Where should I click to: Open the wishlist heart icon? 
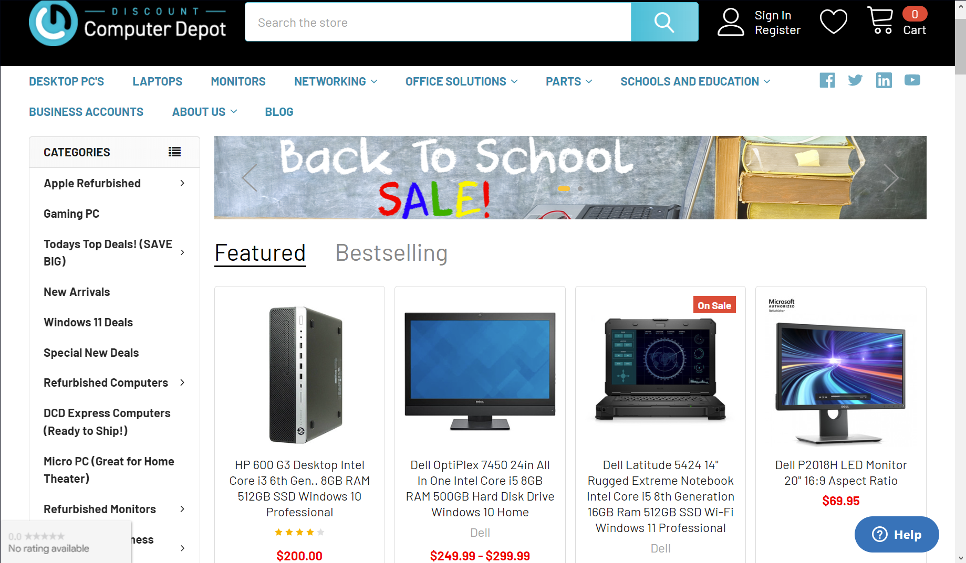(x=833, y=22)
